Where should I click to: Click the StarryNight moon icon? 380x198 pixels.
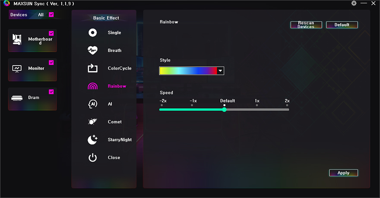pos(92,140)
